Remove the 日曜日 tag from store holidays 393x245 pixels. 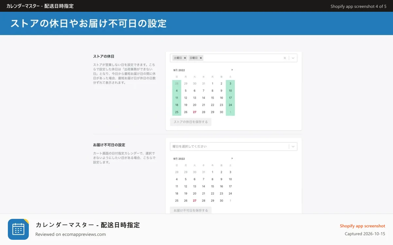[x=201, y=58]
